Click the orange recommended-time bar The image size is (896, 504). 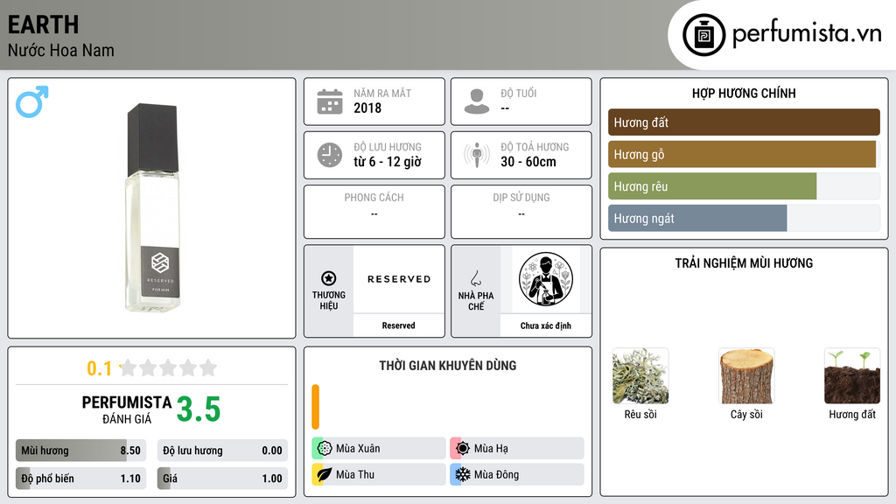tap(315, 407)
